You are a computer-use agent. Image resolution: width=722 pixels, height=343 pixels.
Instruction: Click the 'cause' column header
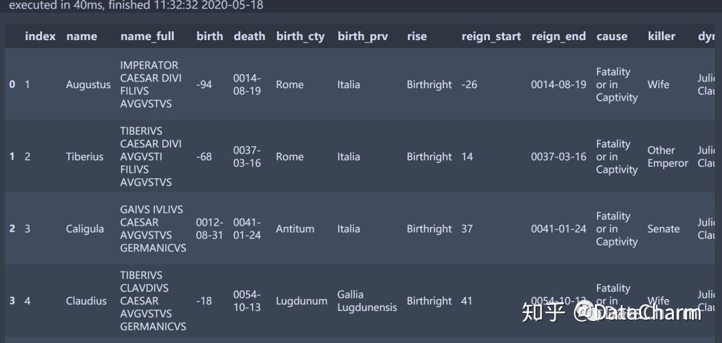point(612,36)
